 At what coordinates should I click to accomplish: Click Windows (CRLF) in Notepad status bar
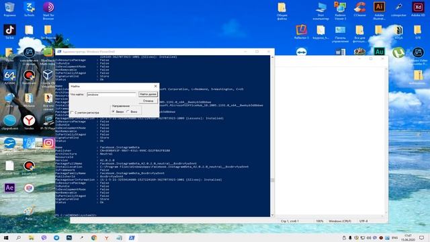pyautogui.click(x=340, y=221)
